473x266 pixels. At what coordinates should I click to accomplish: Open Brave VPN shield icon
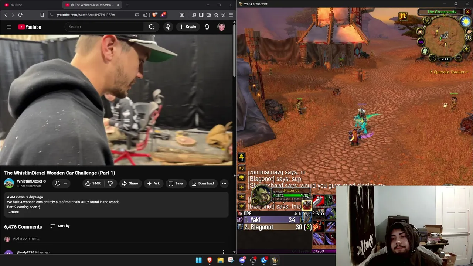[x=223, y=15]
